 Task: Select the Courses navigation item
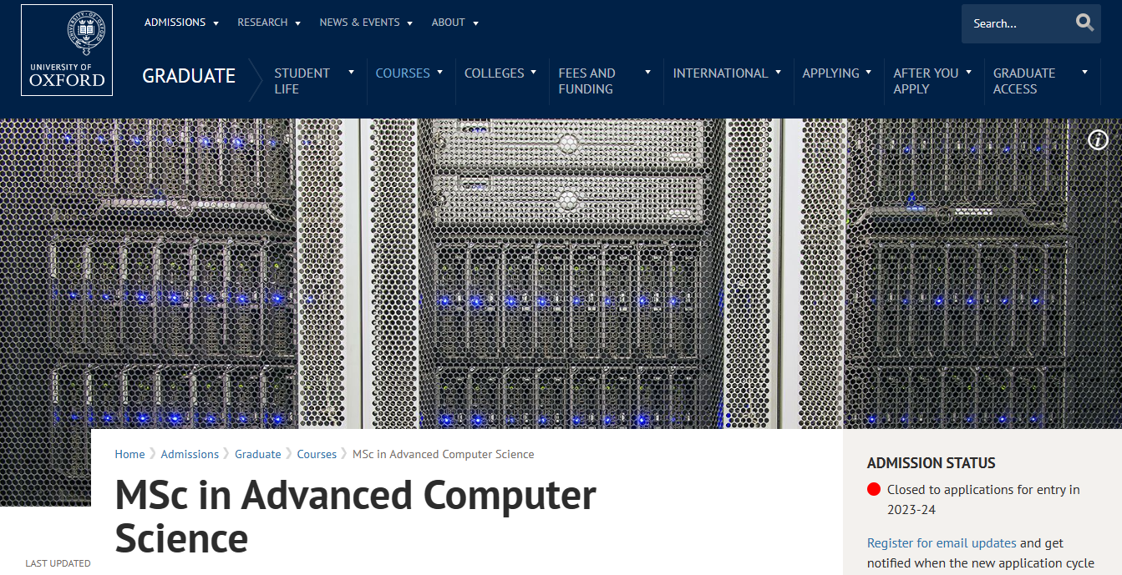coord(403,73)
